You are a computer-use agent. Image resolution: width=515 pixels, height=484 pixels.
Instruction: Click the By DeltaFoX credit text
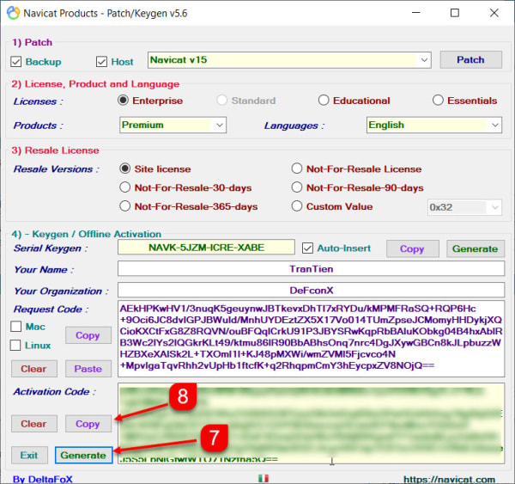point(43,480)
